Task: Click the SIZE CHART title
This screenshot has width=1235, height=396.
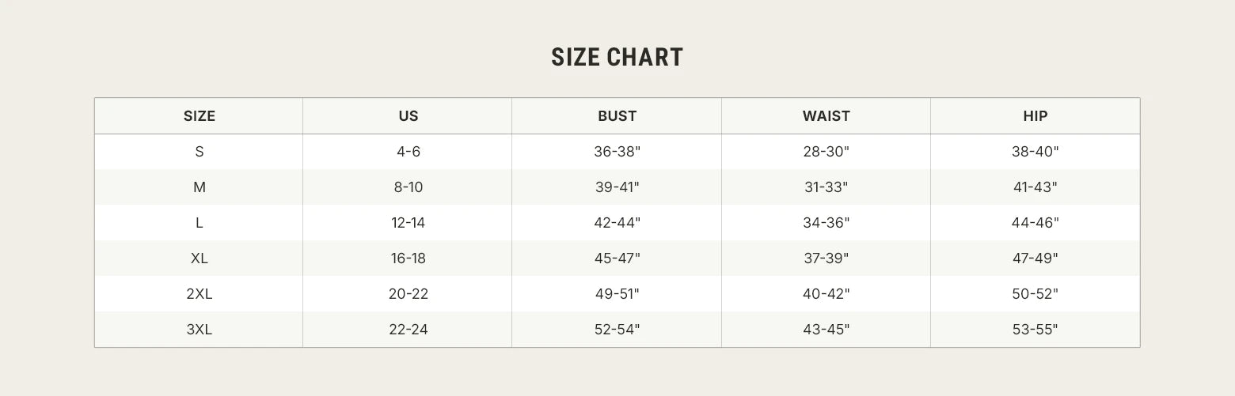Action: (x=617, y=58)
